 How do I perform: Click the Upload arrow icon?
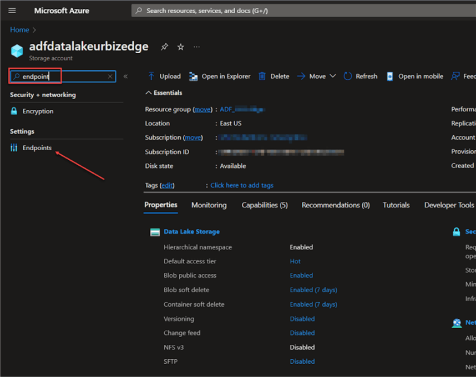click(x=151, y=76)
